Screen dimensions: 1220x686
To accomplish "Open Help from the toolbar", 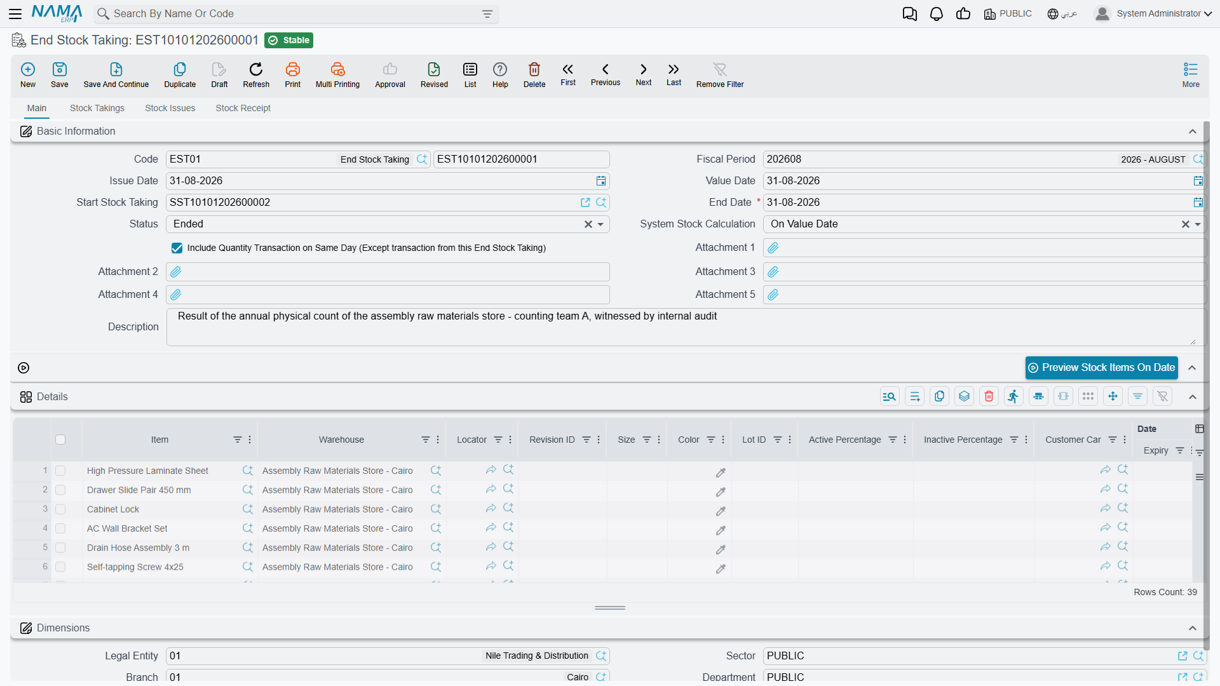I will [x=500, y=75].
